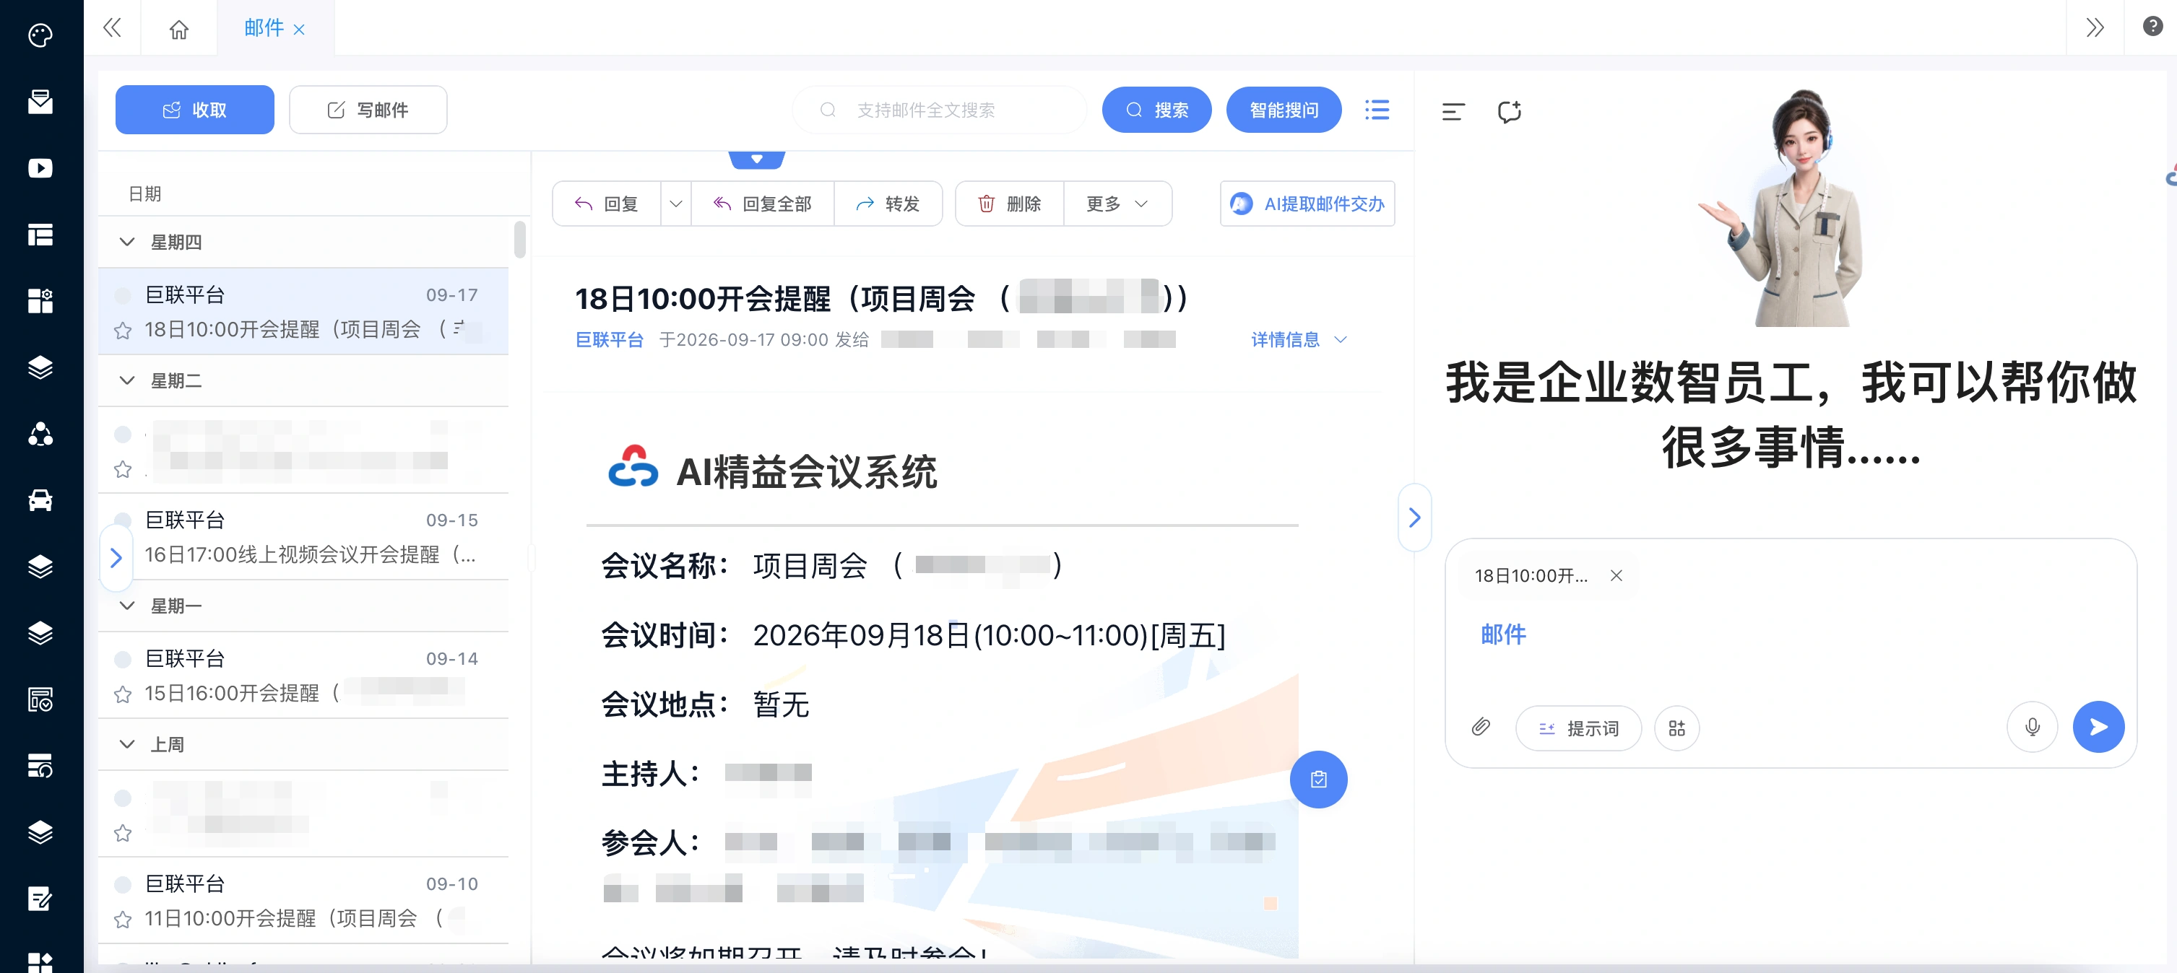The width and height of the screenshot is (2177, 973).
Task: Click the 删除 delete button
Action: click(x=1009, y=204)
